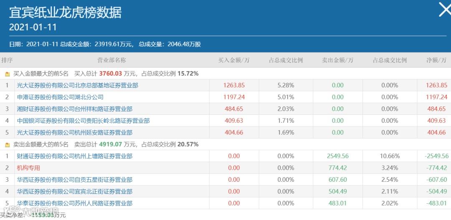Click 总成交量 2046.48万股 text
Viewport: 451px width, 220px height.
click(x=170, y=44)
